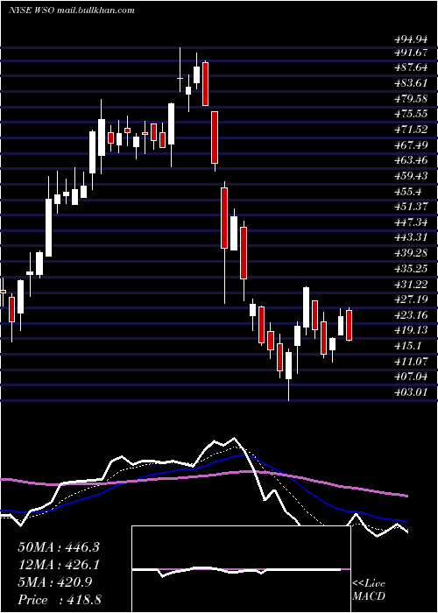Click the 447.34 price axis label
The image size is (438, 613).
coord(410,222)
